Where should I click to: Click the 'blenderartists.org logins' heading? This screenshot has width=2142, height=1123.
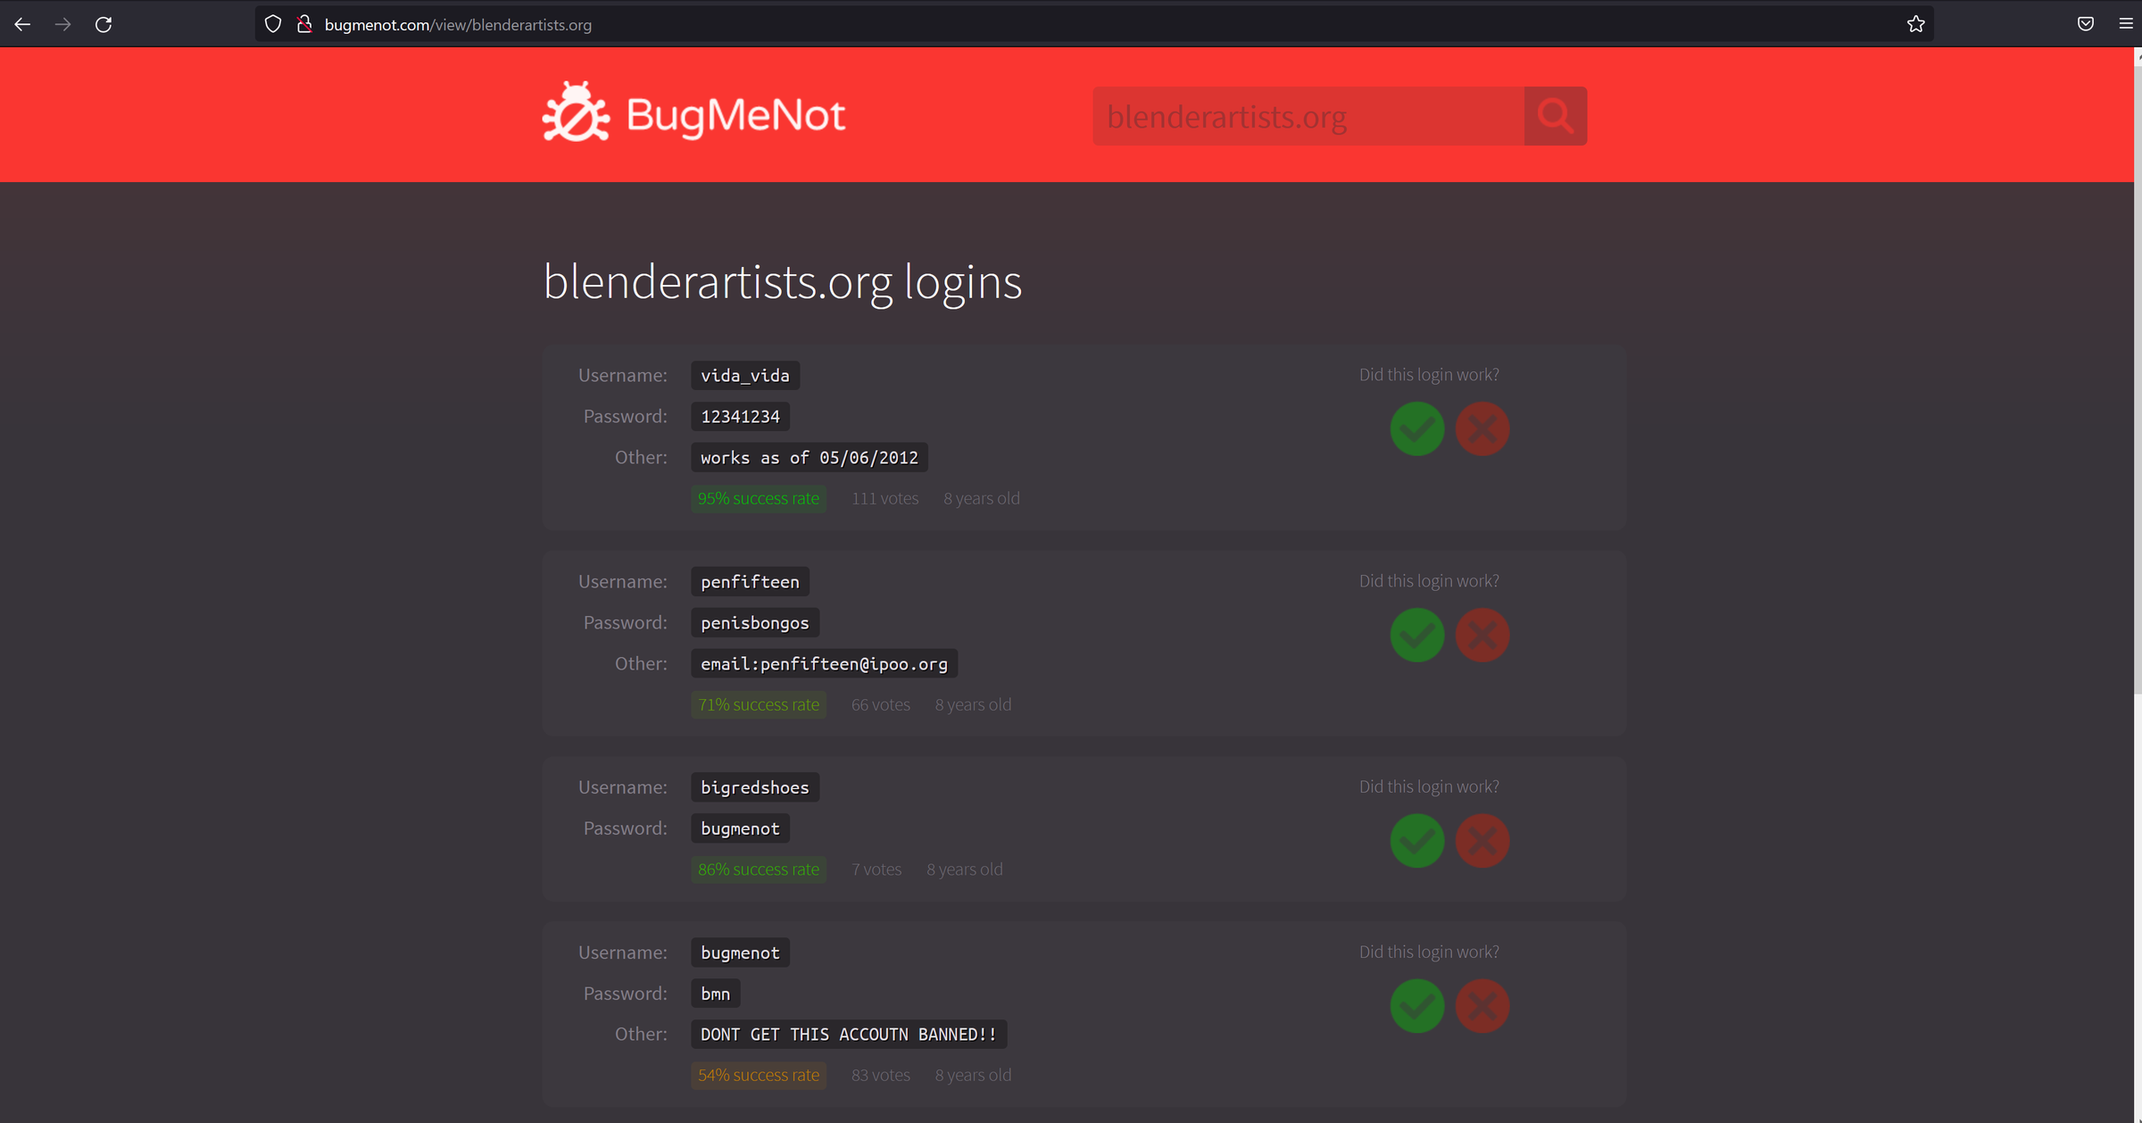click(783, 282)
